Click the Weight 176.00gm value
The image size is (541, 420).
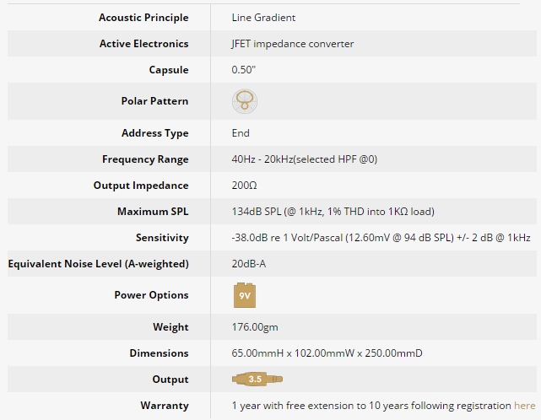coord(255,327)
